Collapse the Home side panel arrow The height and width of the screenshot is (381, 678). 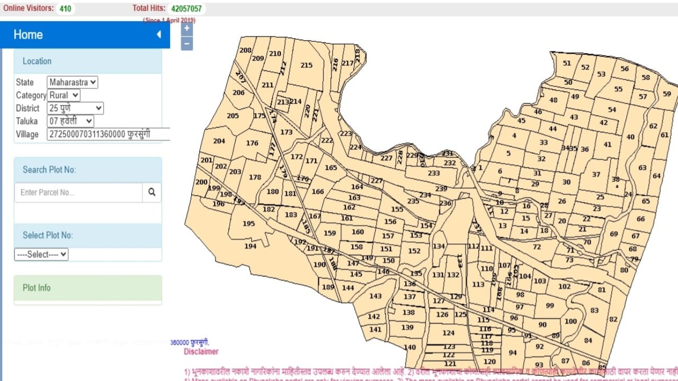(x=158, y=35)
